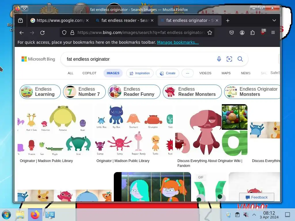Go back with the browser back arrow
The image size is (295, 221).
[21, 33]
